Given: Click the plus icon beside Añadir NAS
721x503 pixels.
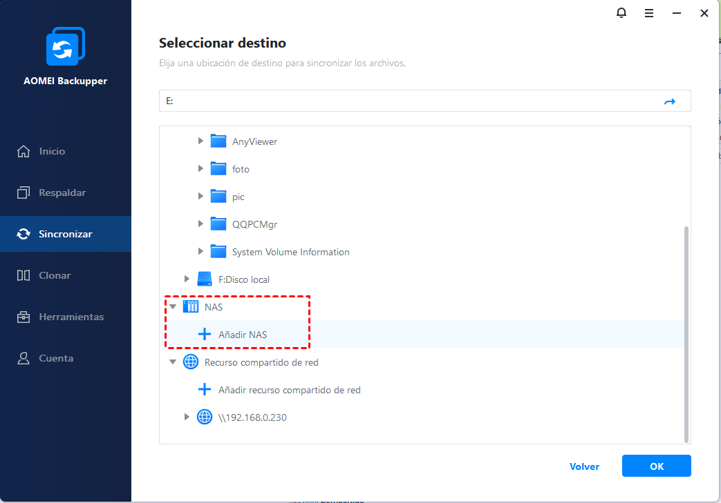Looking at the screenshot, I should [205, 334].
